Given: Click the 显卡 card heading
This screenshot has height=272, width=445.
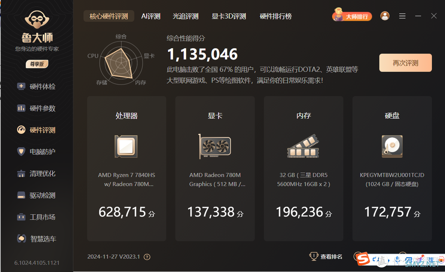Looking at the screenshot, I should click(215, 116).
